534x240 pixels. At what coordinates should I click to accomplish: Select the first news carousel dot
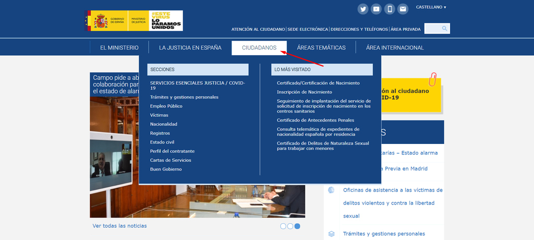[283, 226]
